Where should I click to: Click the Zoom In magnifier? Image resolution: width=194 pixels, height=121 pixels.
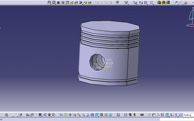click(79, 115)
